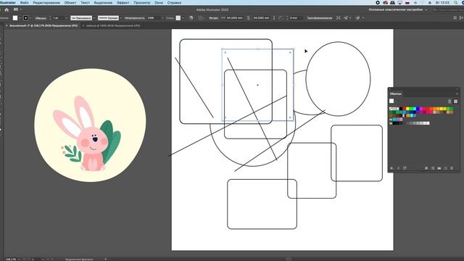Viewport: 464px width, 261px height.
Task: Expand the opacity value dropdown arrow
Action: (162, 18)
